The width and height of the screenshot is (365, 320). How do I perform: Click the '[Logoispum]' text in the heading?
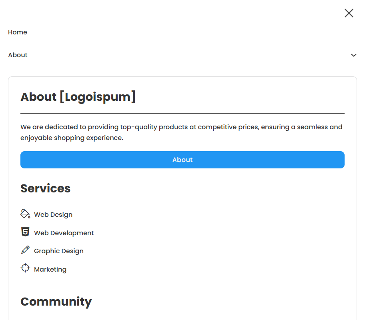pos(98,97)
